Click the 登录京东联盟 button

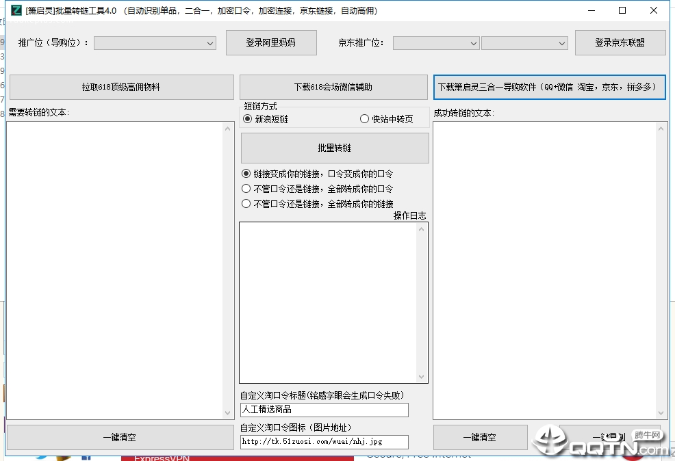[x=620, y=42]
